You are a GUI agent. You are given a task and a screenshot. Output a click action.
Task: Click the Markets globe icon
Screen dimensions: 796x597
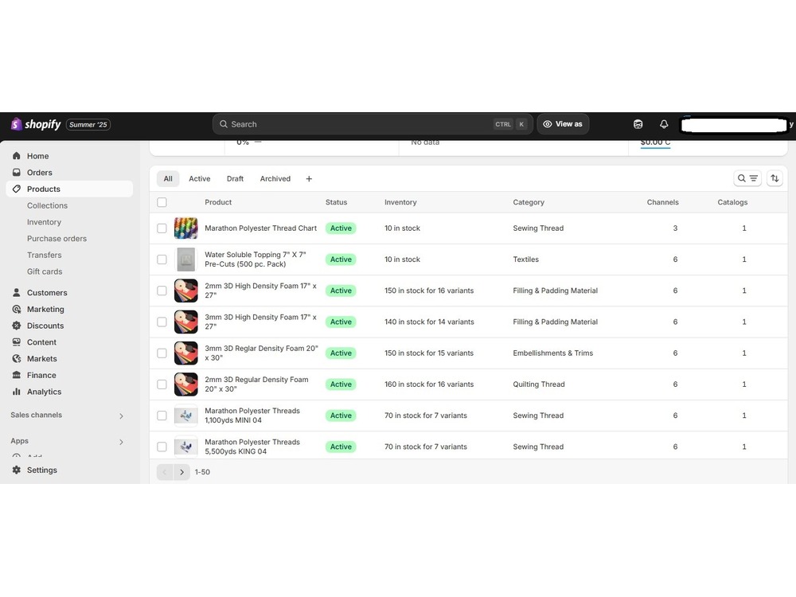[16, 359]
